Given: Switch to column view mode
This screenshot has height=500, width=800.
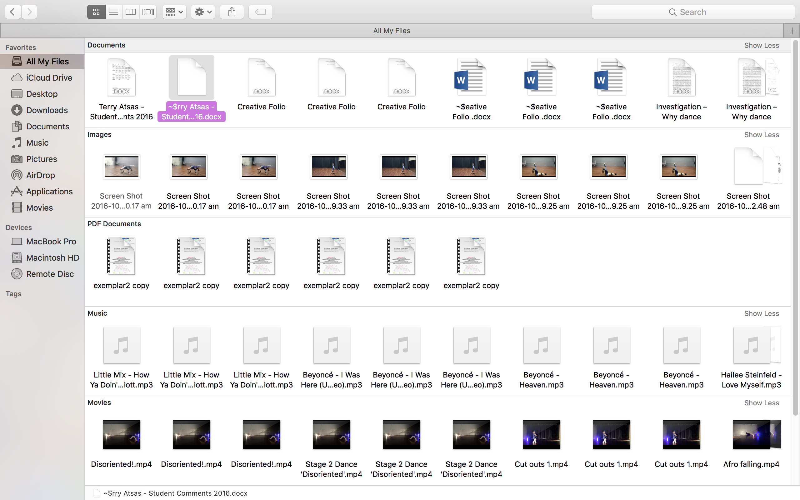Looking at the screenshot, I should (x=131, y=12).
